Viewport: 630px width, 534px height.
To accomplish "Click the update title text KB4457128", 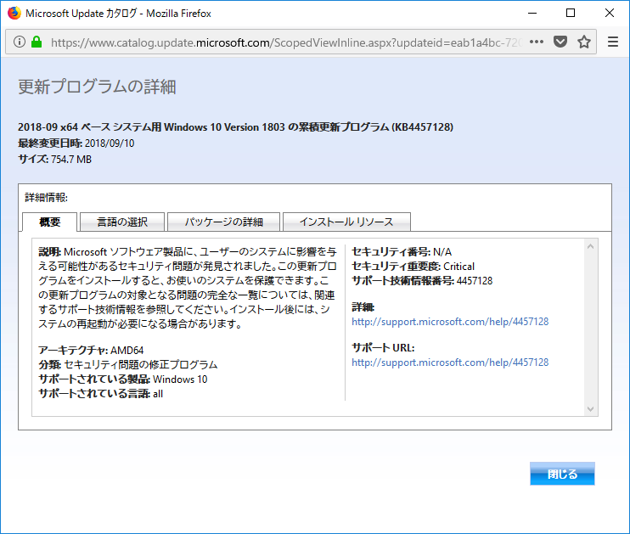I will tap(235, 127).
